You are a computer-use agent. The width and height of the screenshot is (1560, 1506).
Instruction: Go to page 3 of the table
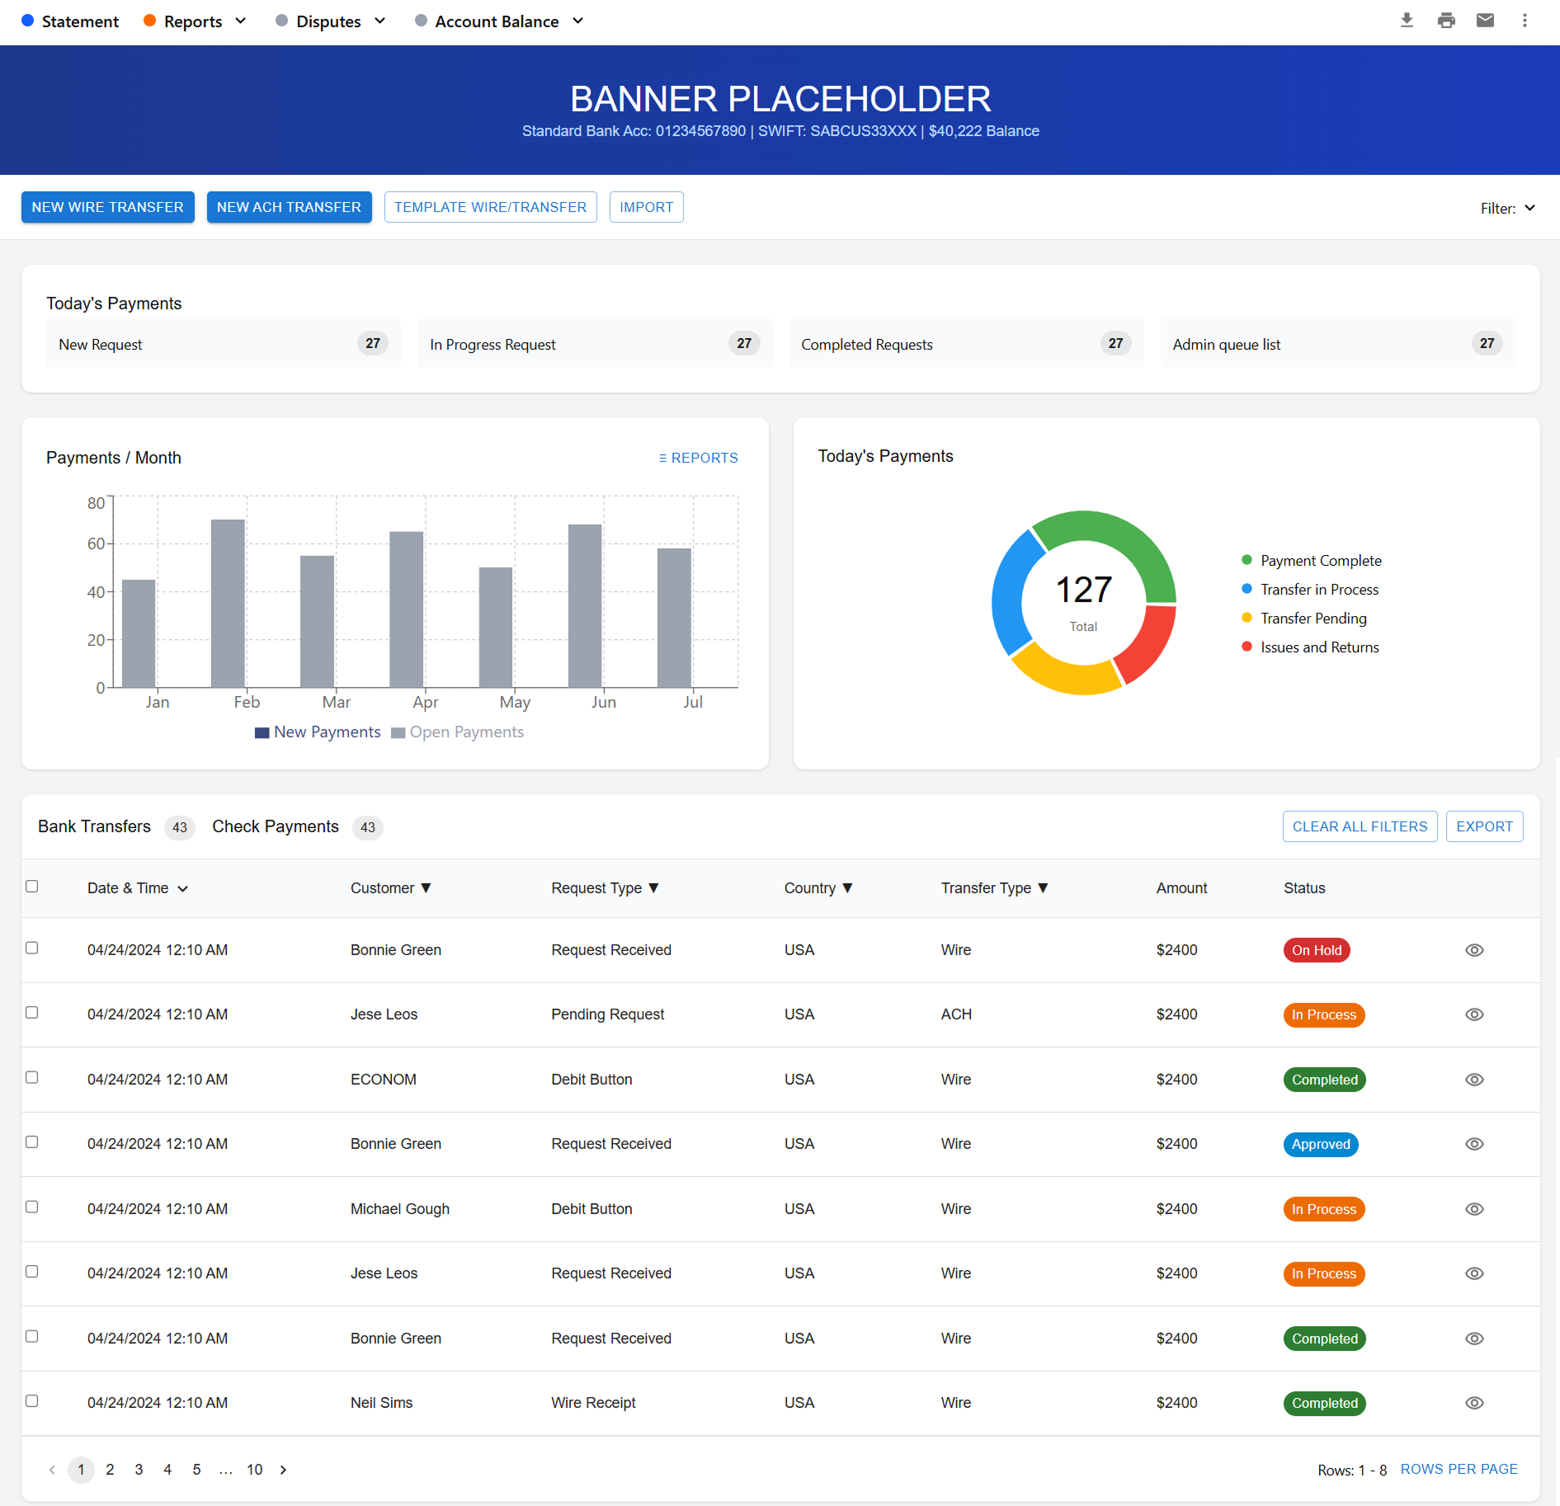tap(139, 1470)
